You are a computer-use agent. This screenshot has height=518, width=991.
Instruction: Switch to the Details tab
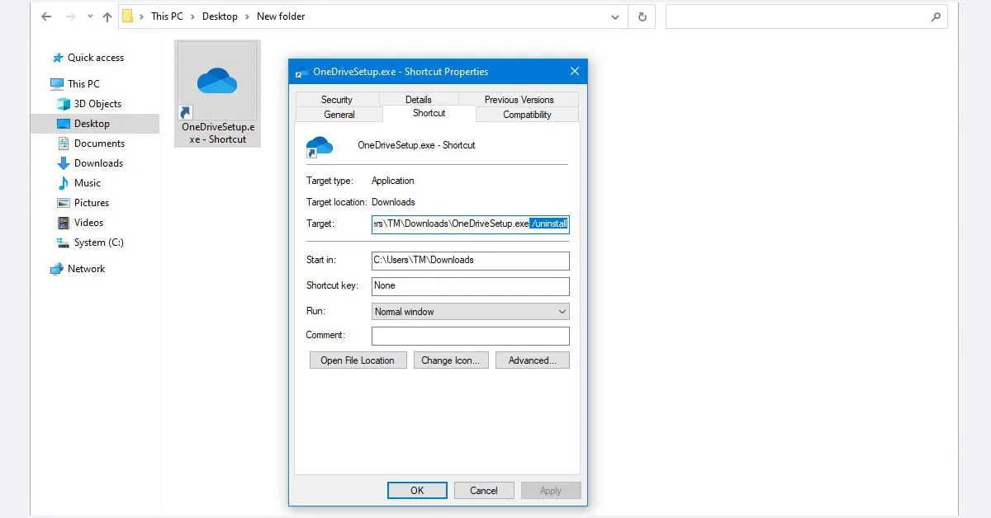pyautogui.click(x=419, y=100)
